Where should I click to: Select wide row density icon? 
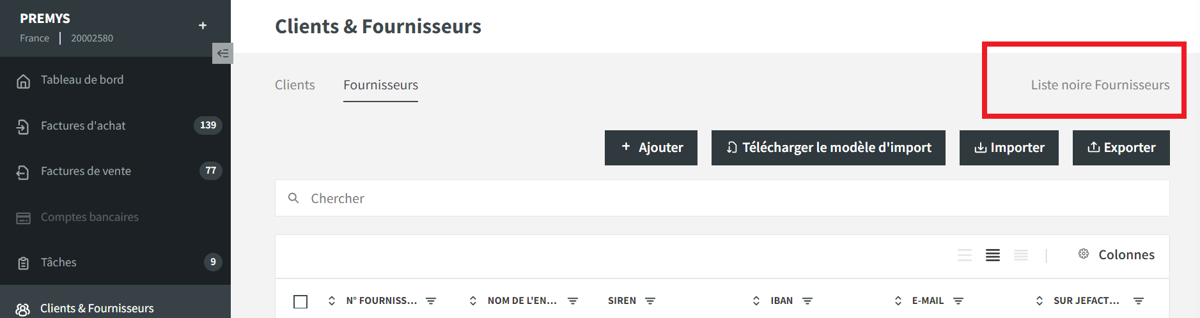(965, 255)
